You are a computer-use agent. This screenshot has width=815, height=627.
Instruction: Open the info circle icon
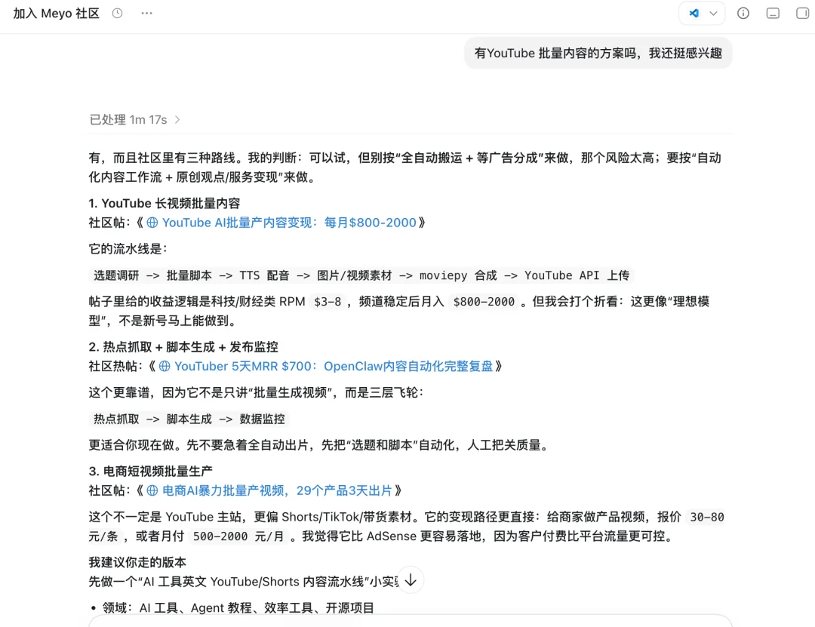click(743, 14)
